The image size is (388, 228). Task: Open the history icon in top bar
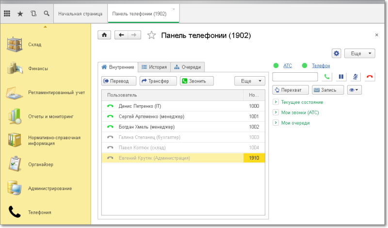(x=33, y=14)
